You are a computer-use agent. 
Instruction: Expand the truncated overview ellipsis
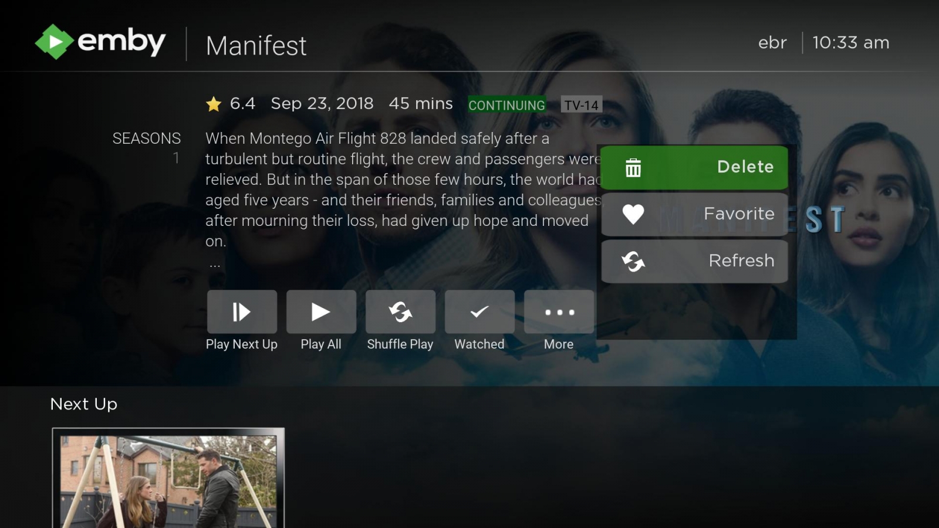click(215, 265)
